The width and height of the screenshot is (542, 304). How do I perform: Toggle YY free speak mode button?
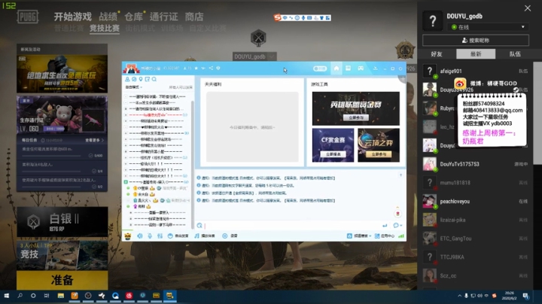click(x=178, y=236)
